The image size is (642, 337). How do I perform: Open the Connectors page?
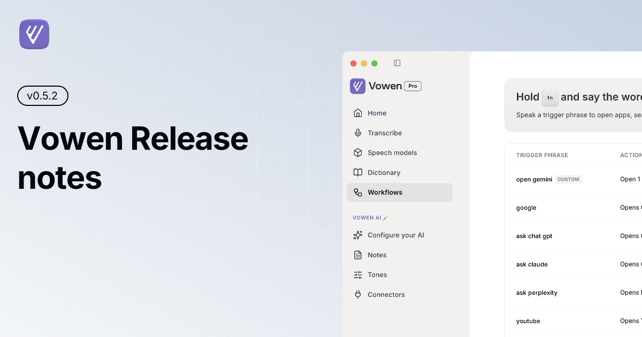[x=400, y=295]
